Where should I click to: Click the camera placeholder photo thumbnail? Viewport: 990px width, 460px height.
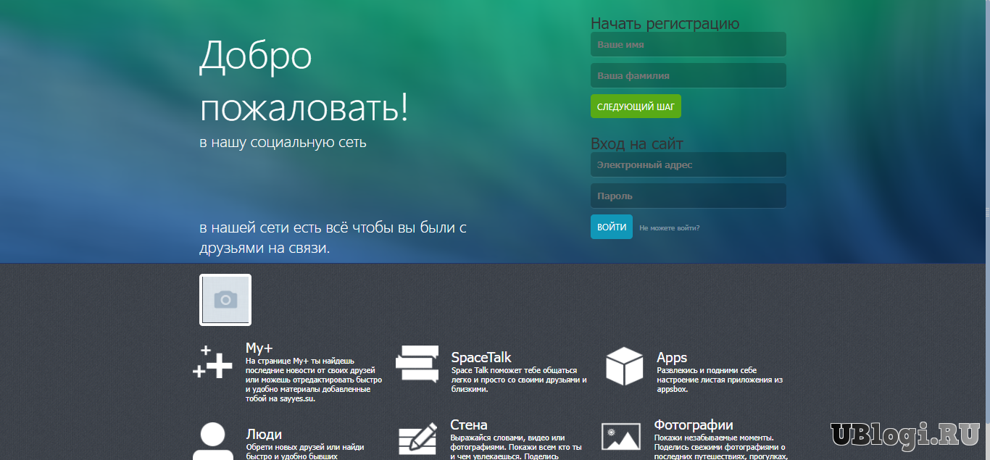coord(225,300)
